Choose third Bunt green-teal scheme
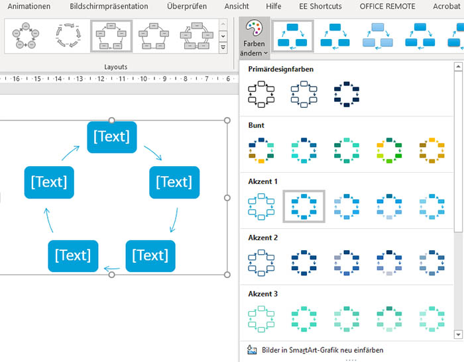This screenshot has width=464, height=362. (347, 150)
